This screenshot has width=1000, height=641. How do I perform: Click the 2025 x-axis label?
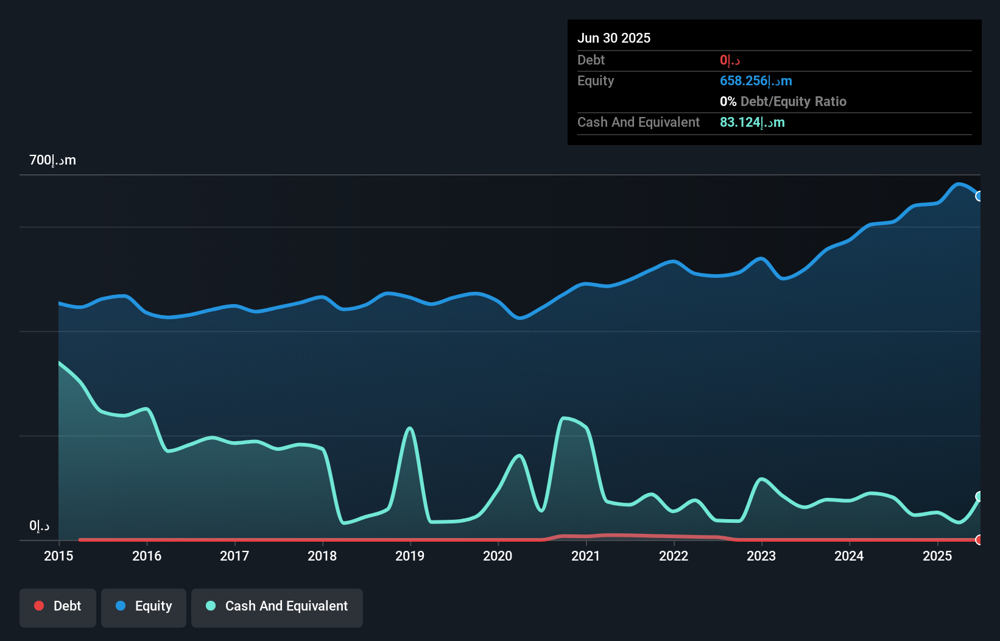coord(937,556)
